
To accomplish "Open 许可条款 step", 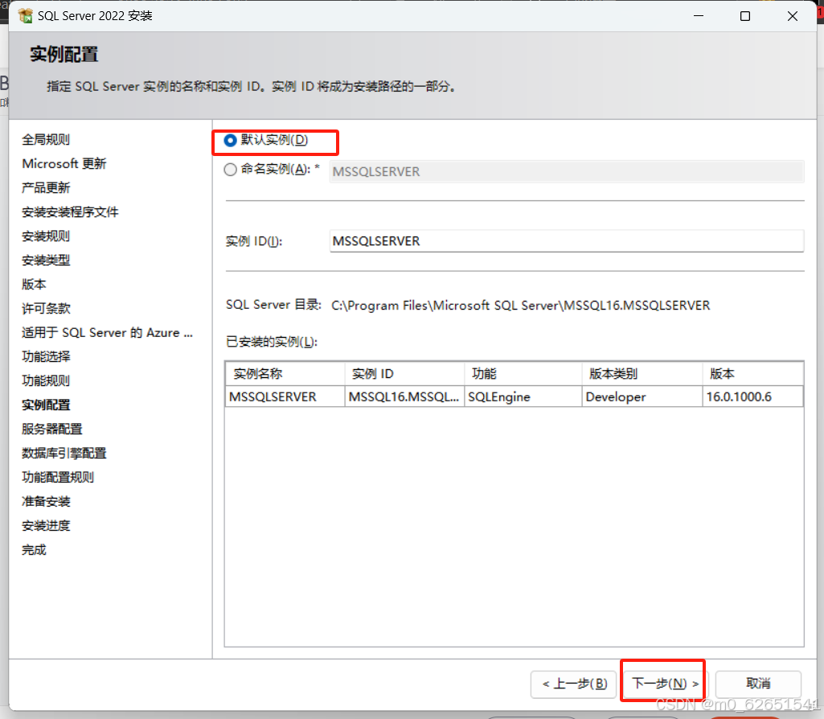I will click(x=46, y=309).
